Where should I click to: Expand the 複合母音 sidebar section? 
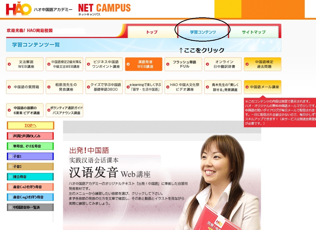pyautogui.click(x=10, y=177)
